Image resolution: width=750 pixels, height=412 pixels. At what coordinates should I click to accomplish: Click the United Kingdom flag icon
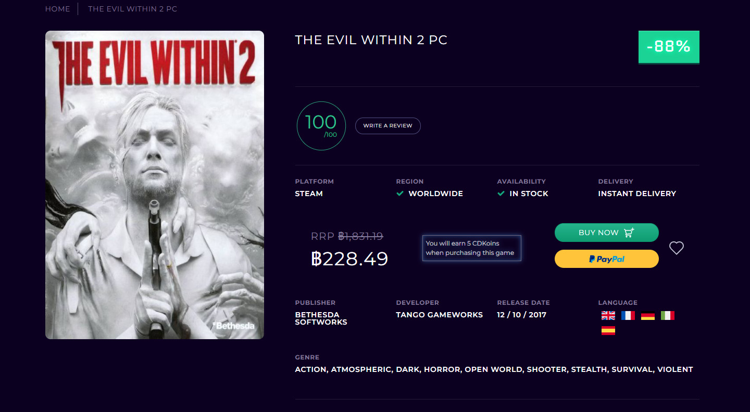(608, 315)
